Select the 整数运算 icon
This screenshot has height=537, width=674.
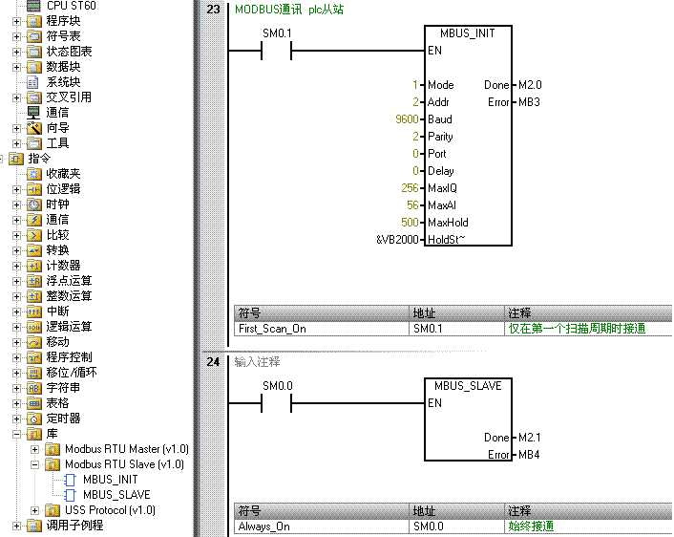pyautogui.click(x=34, y=296)
